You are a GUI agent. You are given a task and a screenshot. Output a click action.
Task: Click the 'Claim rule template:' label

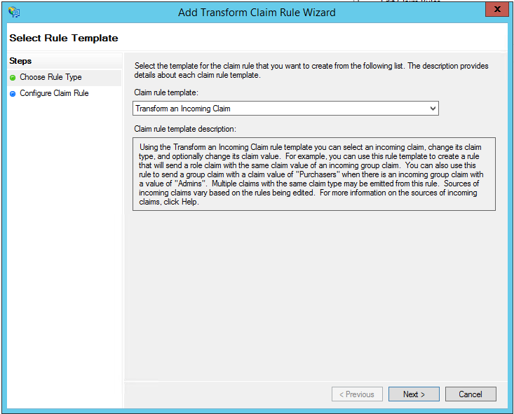coord(166,92)
